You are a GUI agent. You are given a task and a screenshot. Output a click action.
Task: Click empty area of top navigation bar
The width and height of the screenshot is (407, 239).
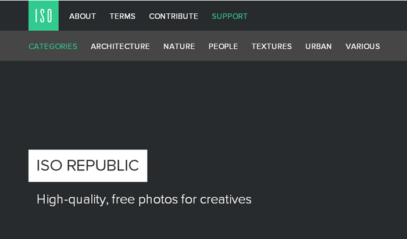(326, 16)
